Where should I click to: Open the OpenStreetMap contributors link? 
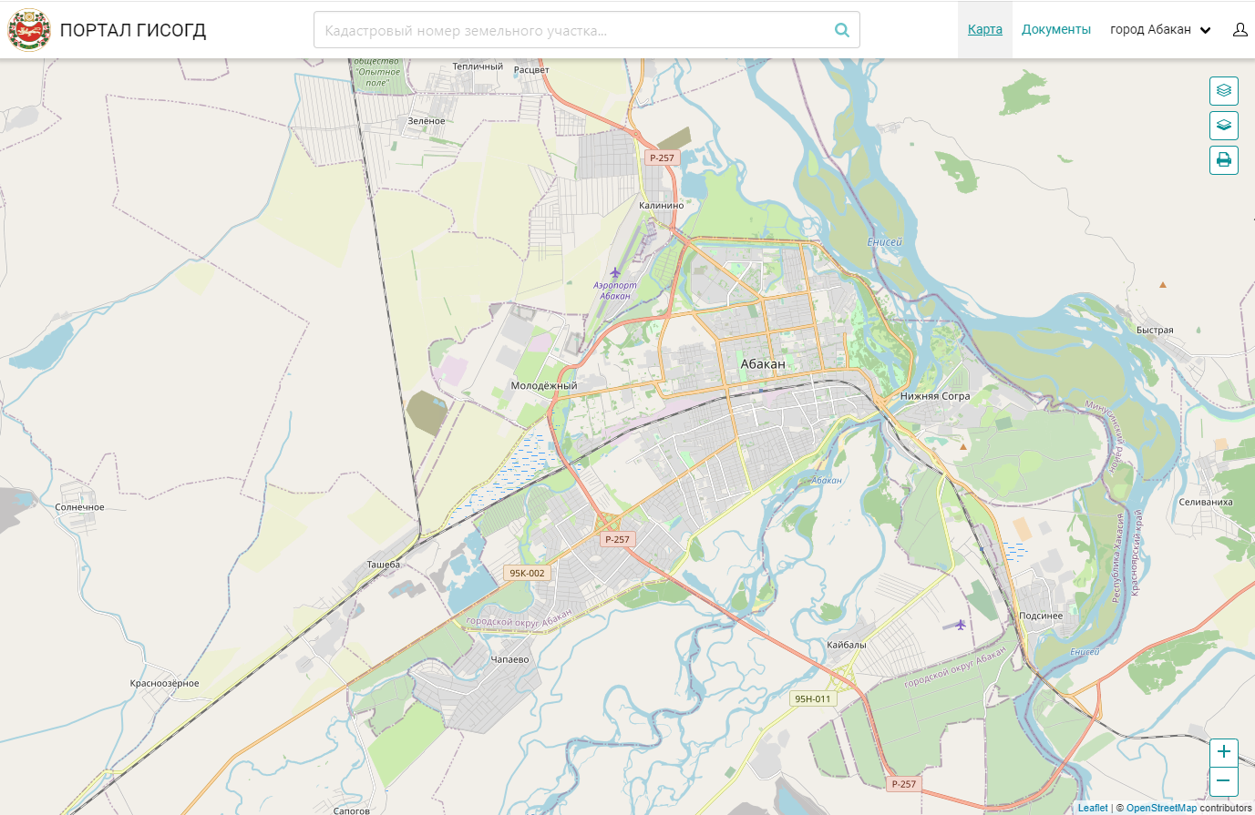click(1161, 808)
